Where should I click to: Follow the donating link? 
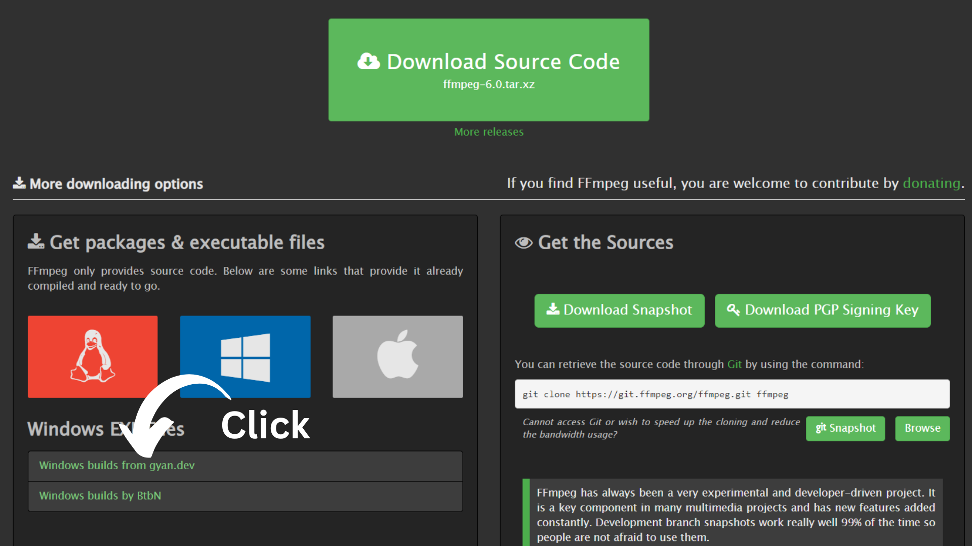[x=931, y=183]
